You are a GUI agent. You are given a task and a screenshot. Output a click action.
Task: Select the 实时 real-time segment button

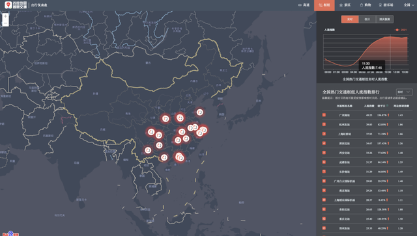[350, 19]
